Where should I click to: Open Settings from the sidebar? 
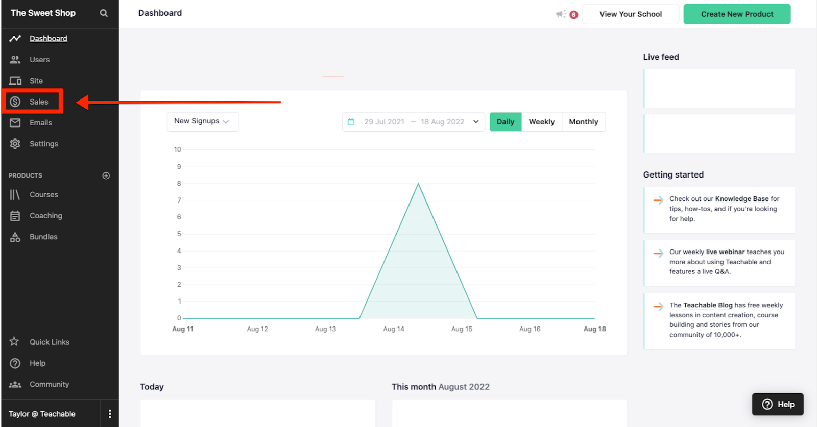(44, 144)
